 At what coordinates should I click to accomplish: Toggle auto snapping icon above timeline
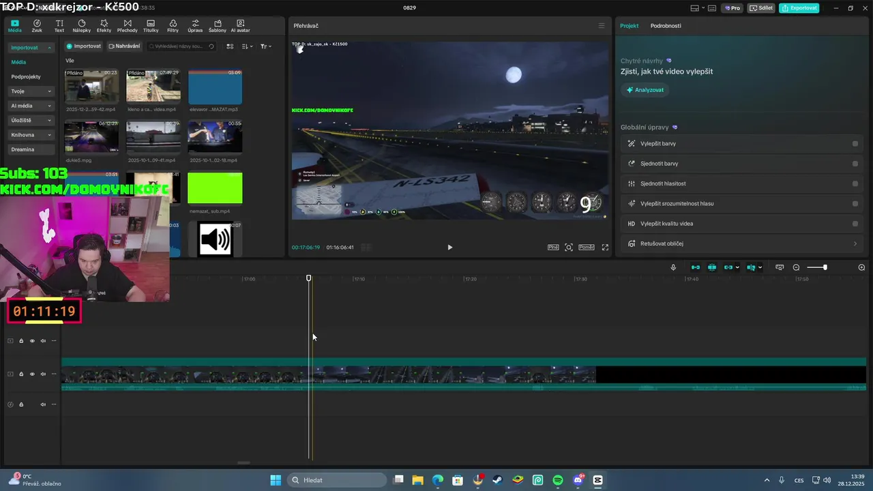coord(712,267)
